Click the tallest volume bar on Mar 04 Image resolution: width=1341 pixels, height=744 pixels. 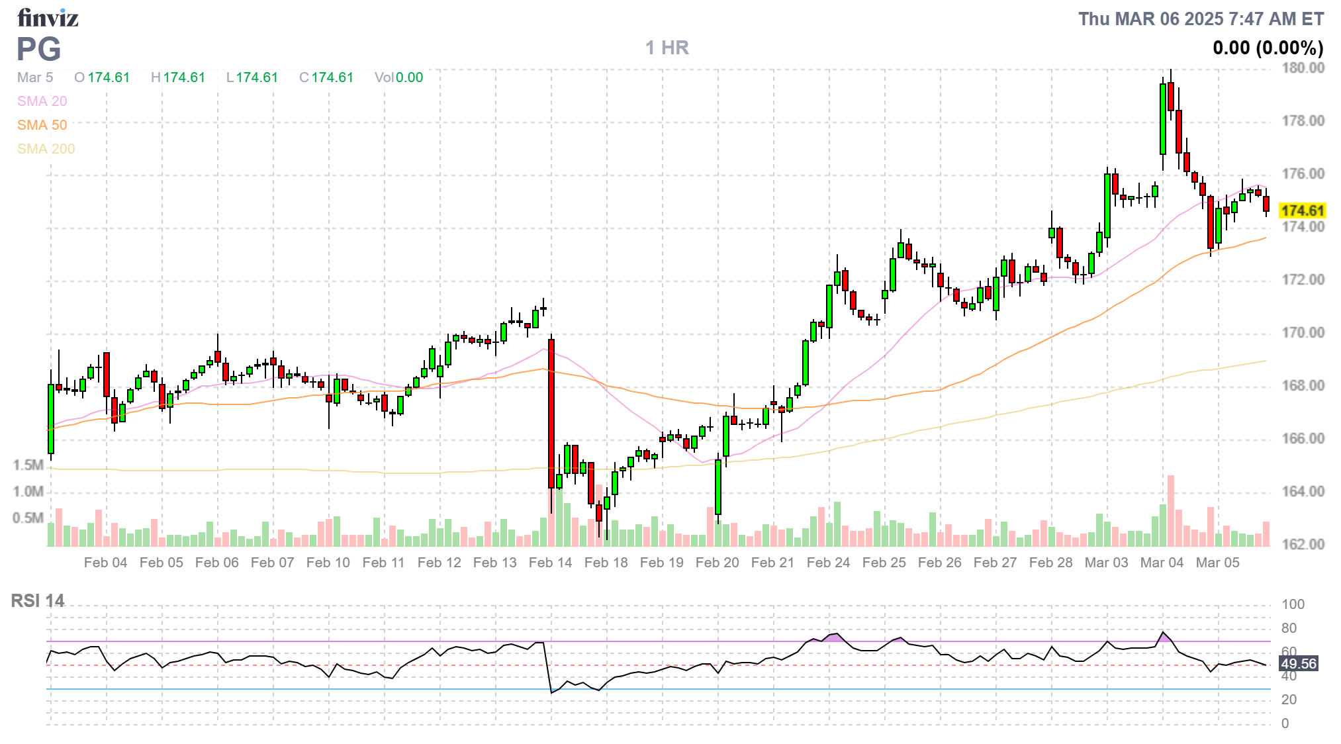click(x=1170, y=511)
